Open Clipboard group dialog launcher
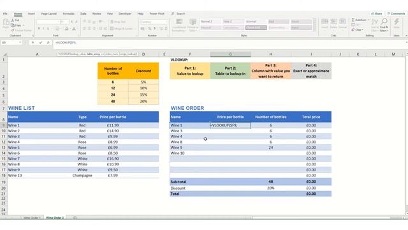Viewport: 408px width, 230px height. pos(33,36)
